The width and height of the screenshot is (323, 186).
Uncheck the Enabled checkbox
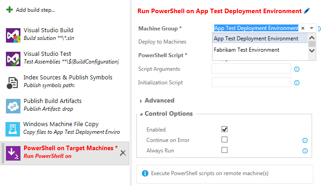pyautogui.click(x=224, y=129)
